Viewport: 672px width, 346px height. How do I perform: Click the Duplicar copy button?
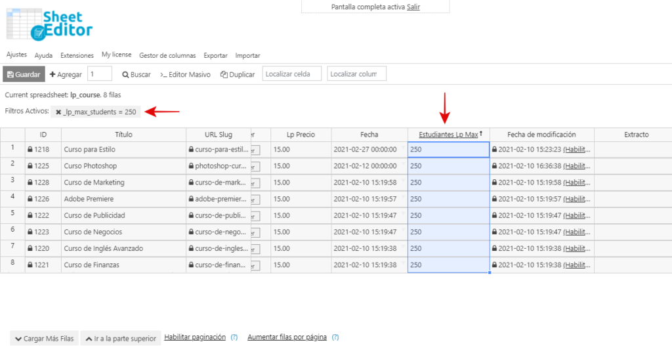pos(238,74)
